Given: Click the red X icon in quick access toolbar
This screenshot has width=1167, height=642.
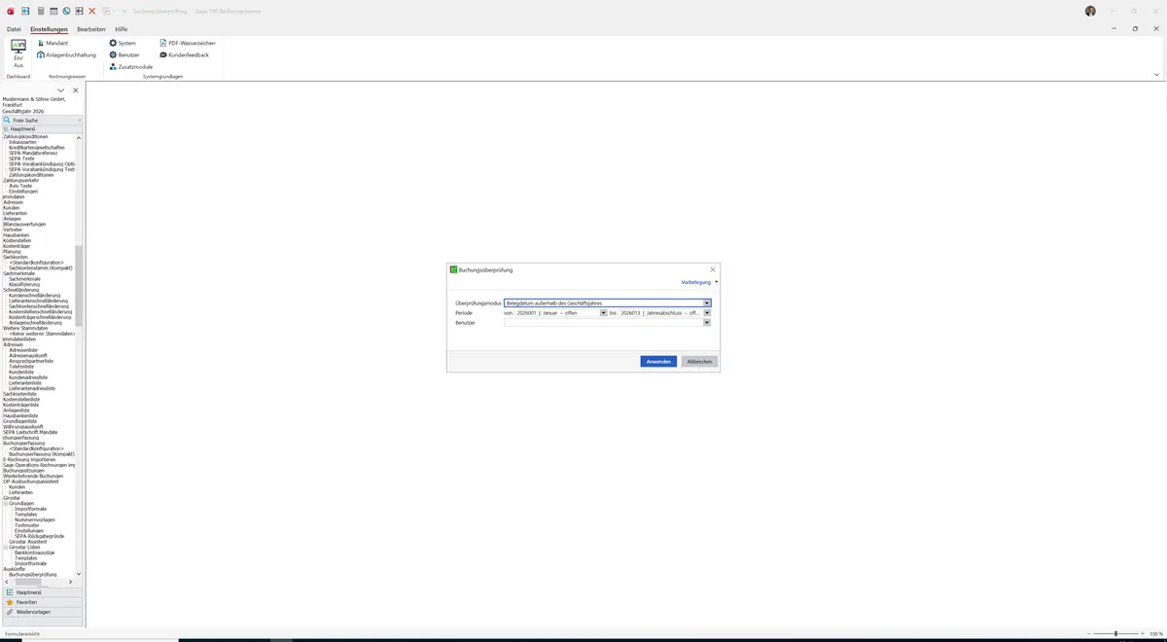Looking at the screenshot, I should coord(92,11).
